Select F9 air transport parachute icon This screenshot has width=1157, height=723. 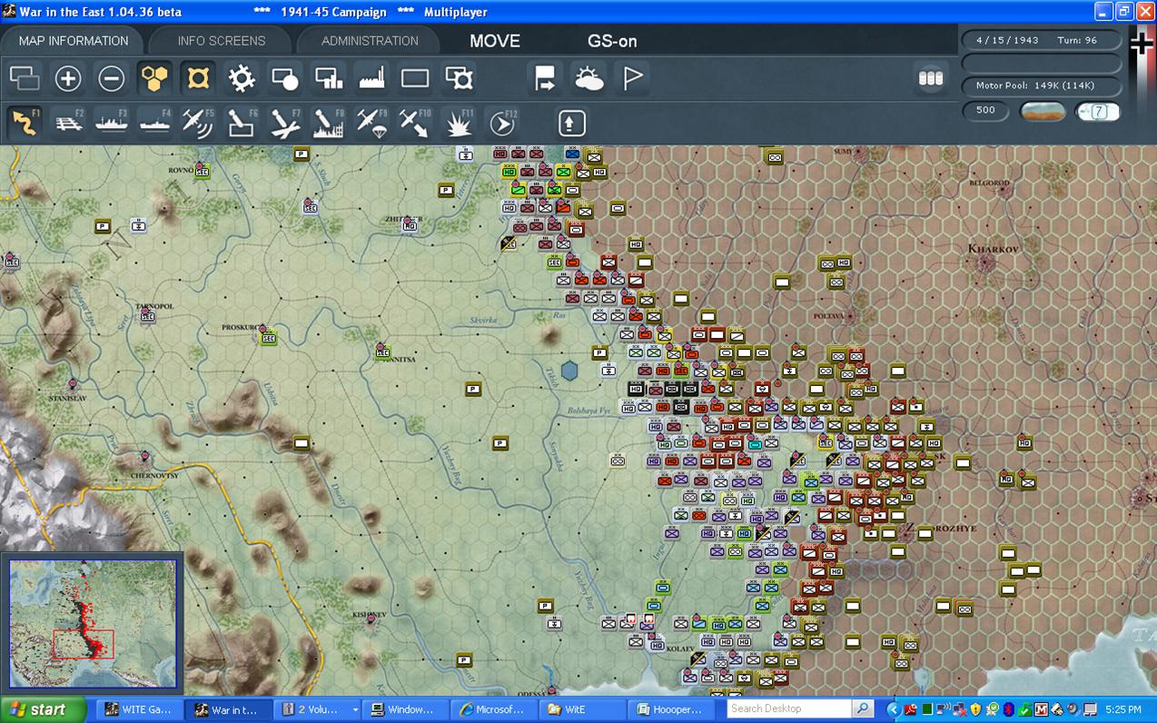coord(372,123)
